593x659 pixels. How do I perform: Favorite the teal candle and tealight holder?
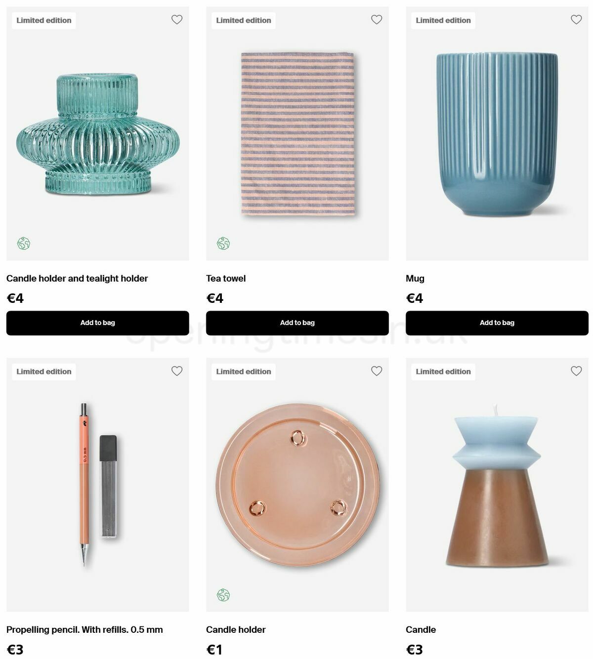point(177,20)
